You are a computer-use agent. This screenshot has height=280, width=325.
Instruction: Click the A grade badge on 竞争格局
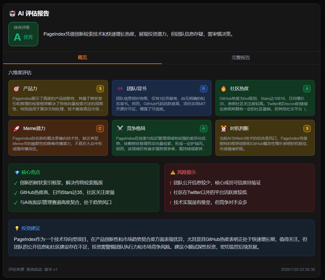pyautogui.click(x=204, y=128)
